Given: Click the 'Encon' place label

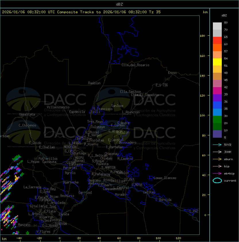Looking at the screenshot, I should 172,73.
